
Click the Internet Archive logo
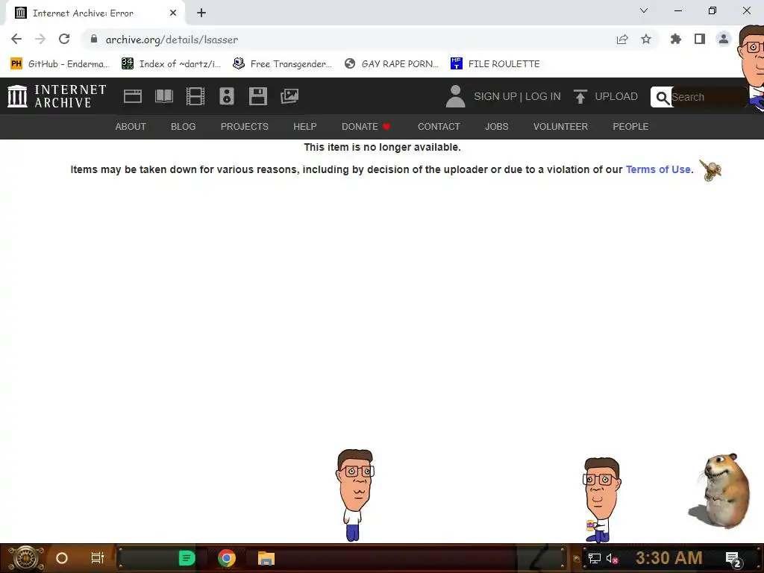coord(57,96)
